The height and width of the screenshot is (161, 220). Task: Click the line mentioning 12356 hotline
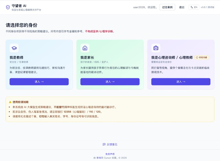(57, 112)
